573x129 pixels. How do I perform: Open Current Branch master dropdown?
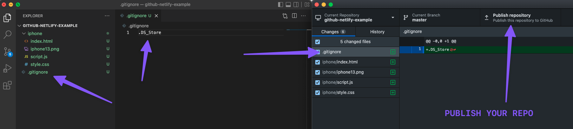tap(440, 18)
